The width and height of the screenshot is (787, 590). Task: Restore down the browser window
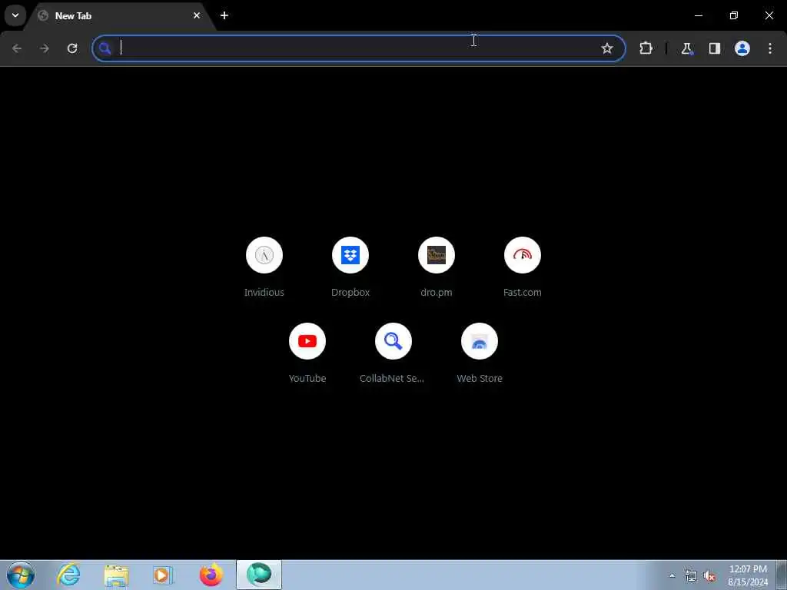(734, 15)
